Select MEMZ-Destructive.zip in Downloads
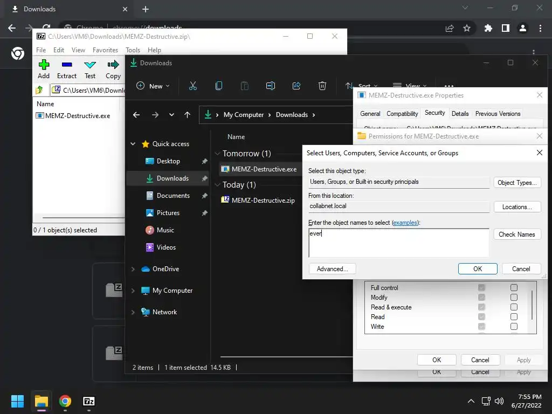This screenshot has width=552, height=414. [263, 201]
